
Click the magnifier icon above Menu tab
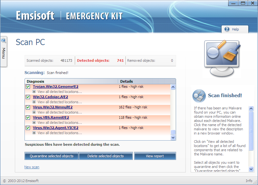4,41
